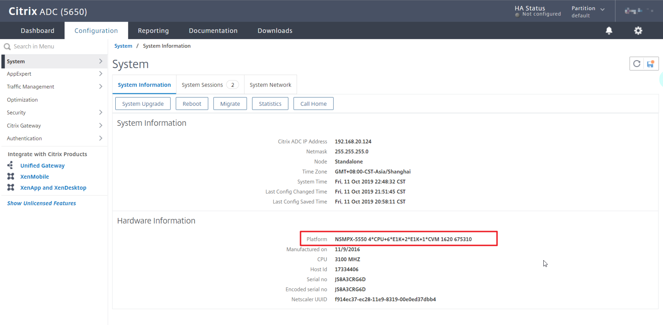Click the XenMobile icon

tap(11, 176)
